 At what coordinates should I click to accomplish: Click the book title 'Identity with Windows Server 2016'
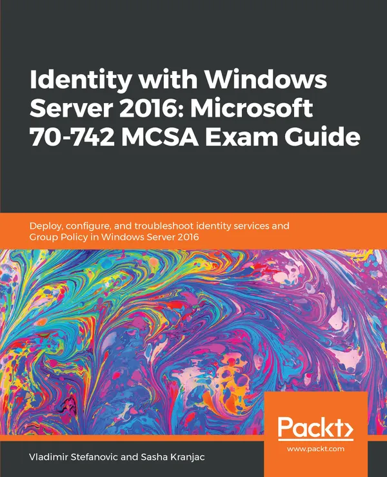tap(195, 108)
